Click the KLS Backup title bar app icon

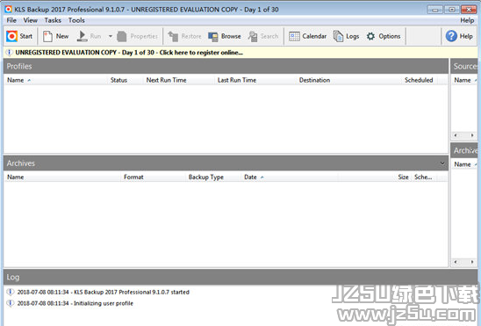click(8, 9)
